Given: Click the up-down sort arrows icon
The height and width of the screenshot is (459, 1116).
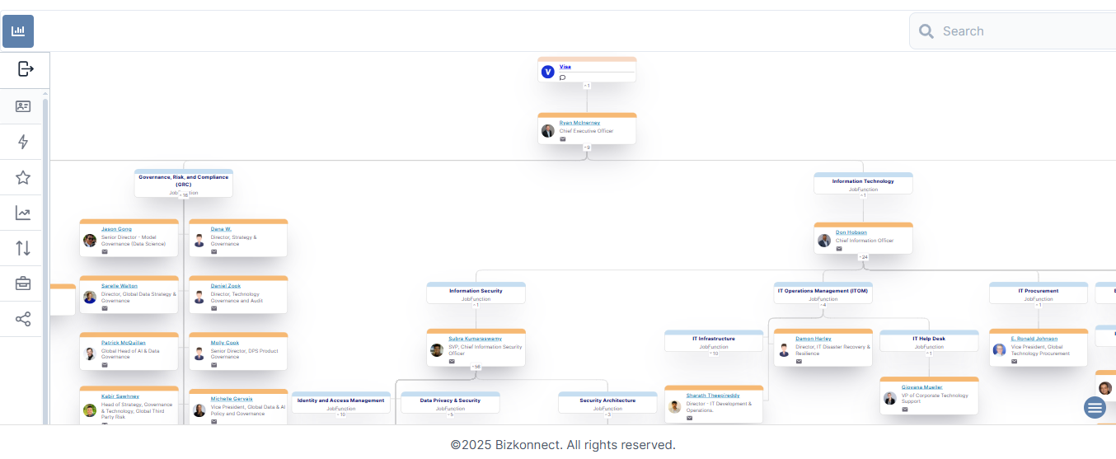Looking at the screenshot, I should (23, 248).
